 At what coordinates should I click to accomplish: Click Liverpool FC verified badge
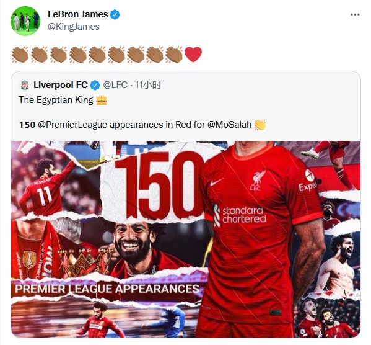(95, 85)
